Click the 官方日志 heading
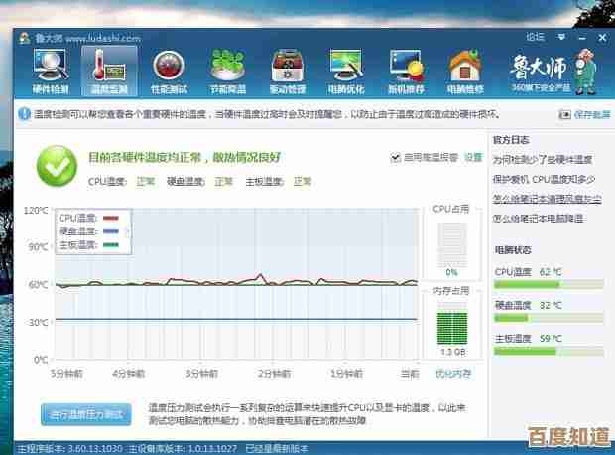The image size is (615, 455). point(511,140)
